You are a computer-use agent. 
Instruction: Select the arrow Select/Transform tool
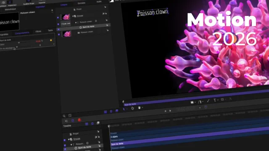click(x=124, y=109)
